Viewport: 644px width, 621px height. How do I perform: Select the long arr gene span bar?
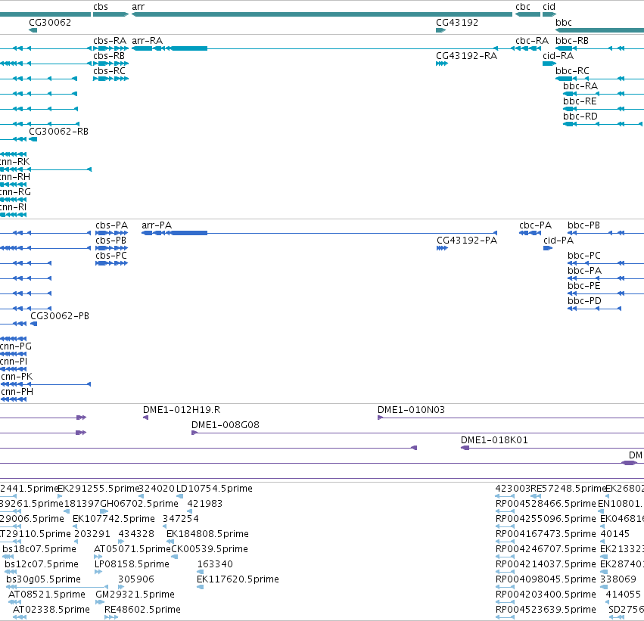pyautogui.click(x=322, y=14)
